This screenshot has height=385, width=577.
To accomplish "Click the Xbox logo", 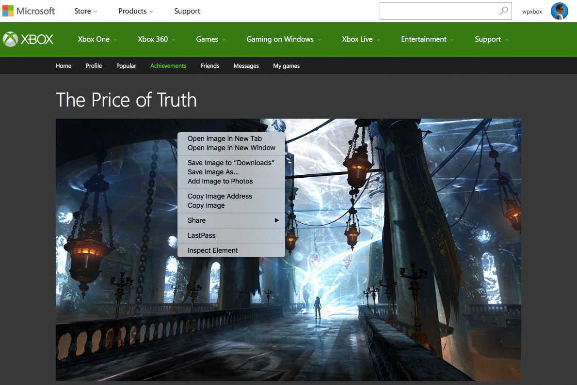I will (28, 39).
